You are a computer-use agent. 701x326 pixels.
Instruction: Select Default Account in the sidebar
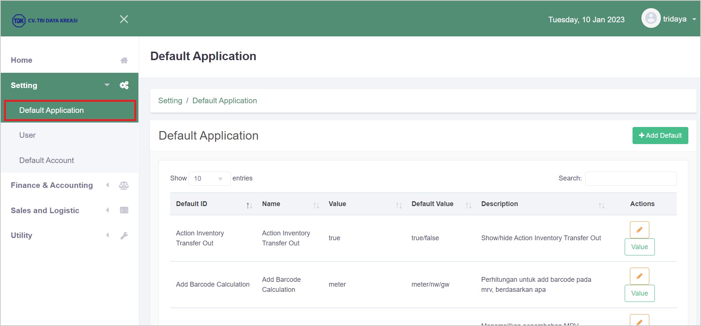click(x=47, y=160)
